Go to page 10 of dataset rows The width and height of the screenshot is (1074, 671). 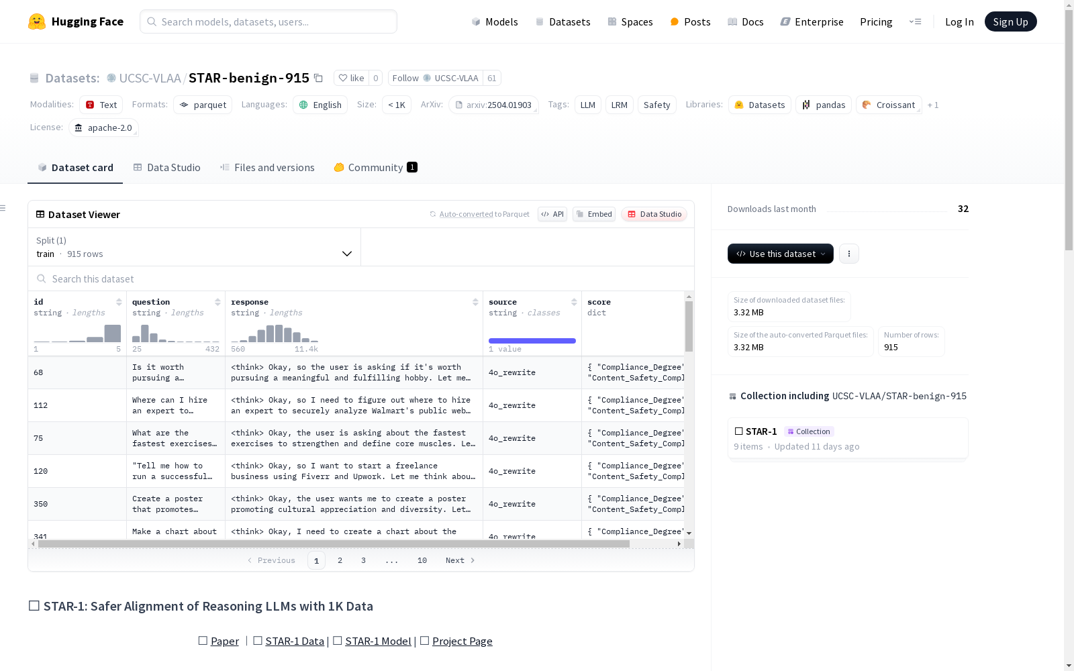pyautogui.click(x=422, y=560)
